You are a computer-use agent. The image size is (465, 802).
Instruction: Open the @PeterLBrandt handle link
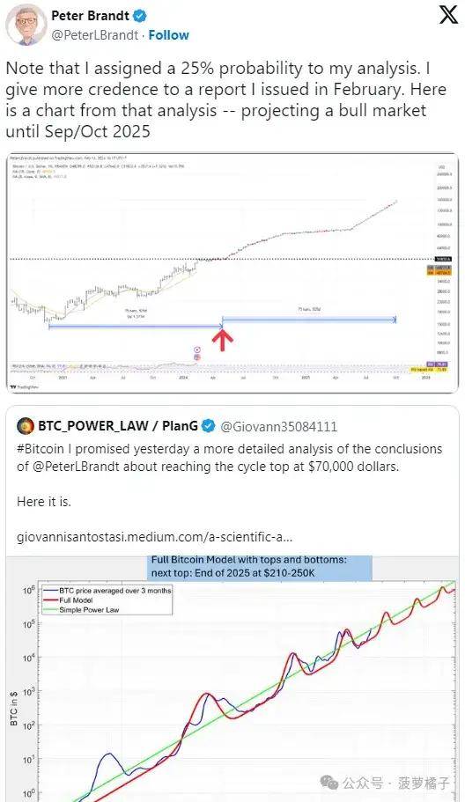(x=94, y=35)
